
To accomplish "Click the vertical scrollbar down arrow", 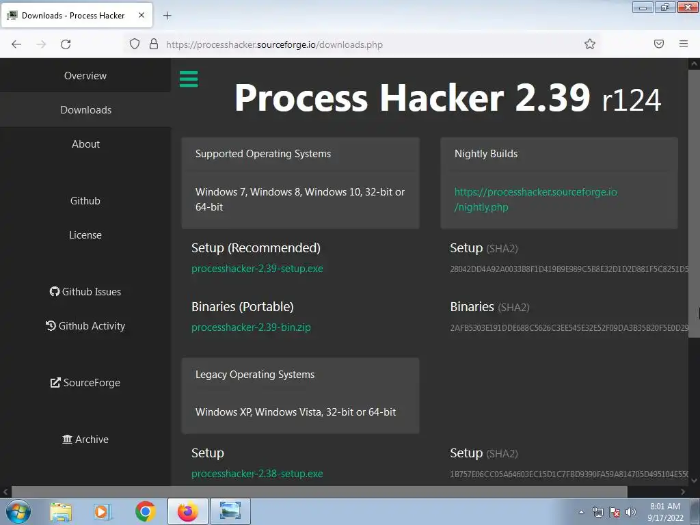I will 694,481.
